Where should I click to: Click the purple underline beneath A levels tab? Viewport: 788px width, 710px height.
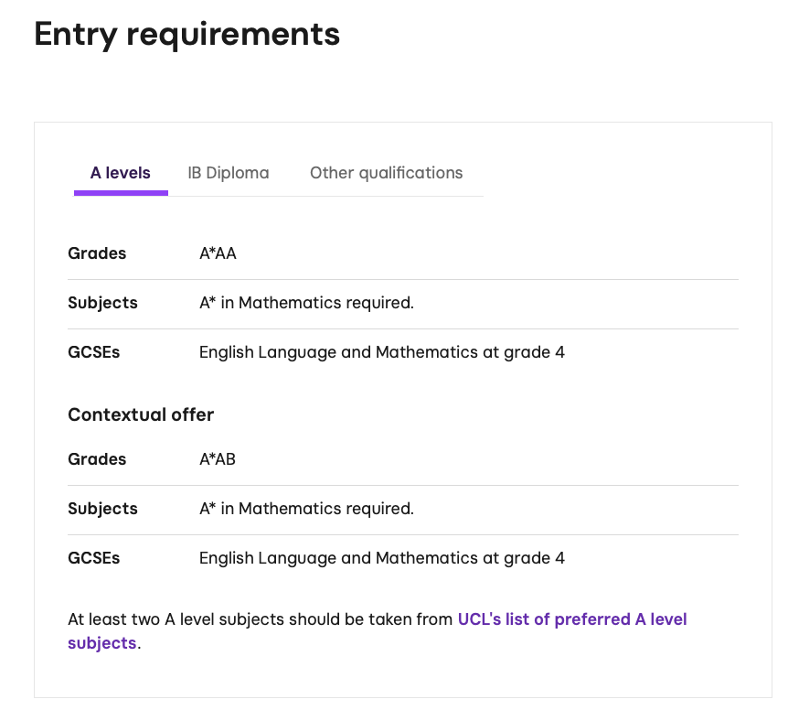(121, 193)
